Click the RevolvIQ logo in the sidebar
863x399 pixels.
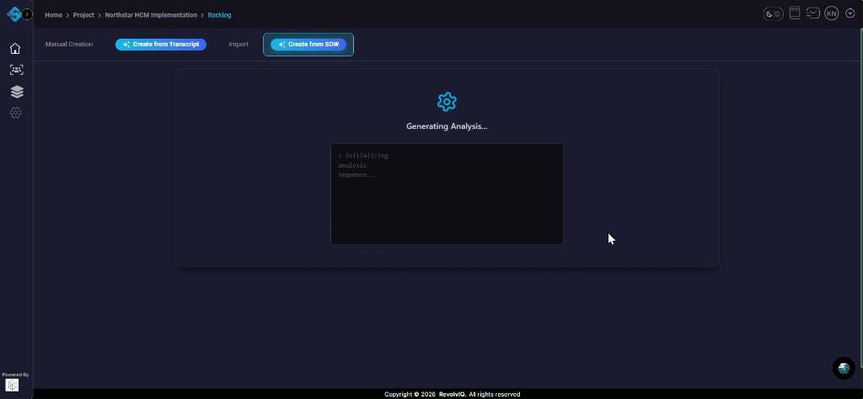coord(13,14)
